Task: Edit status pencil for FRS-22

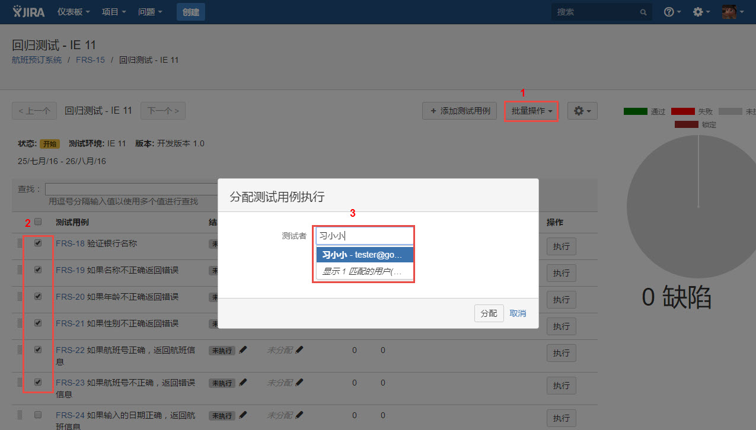Action: pyautogui.click(x=243, y=350)
